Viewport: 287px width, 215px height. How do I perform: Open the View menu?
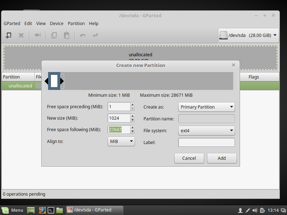[x=41, y=23]
